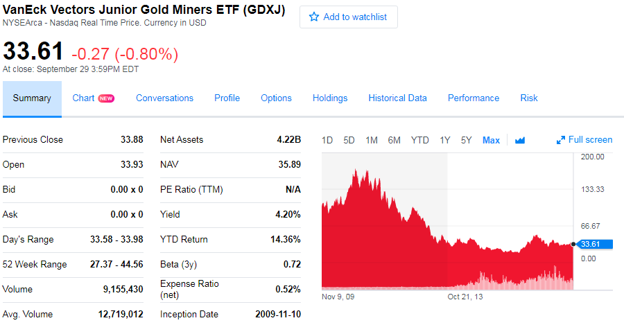Click the star icon beside Add to watchlist
Viewport: 624px width, 325px height.
(x=314, y=17)
